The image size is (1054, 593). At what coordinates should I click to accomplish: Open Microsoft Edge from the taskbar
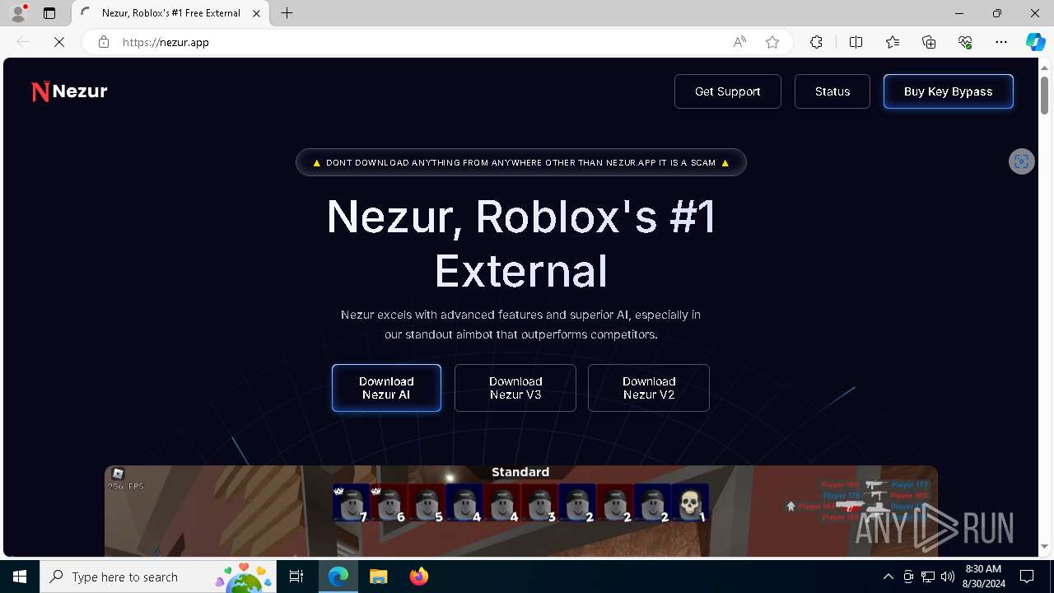coord(338,577)
